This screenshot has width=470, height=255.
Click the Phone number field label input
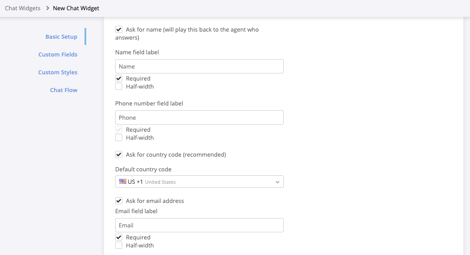click(x=199, y=117)
